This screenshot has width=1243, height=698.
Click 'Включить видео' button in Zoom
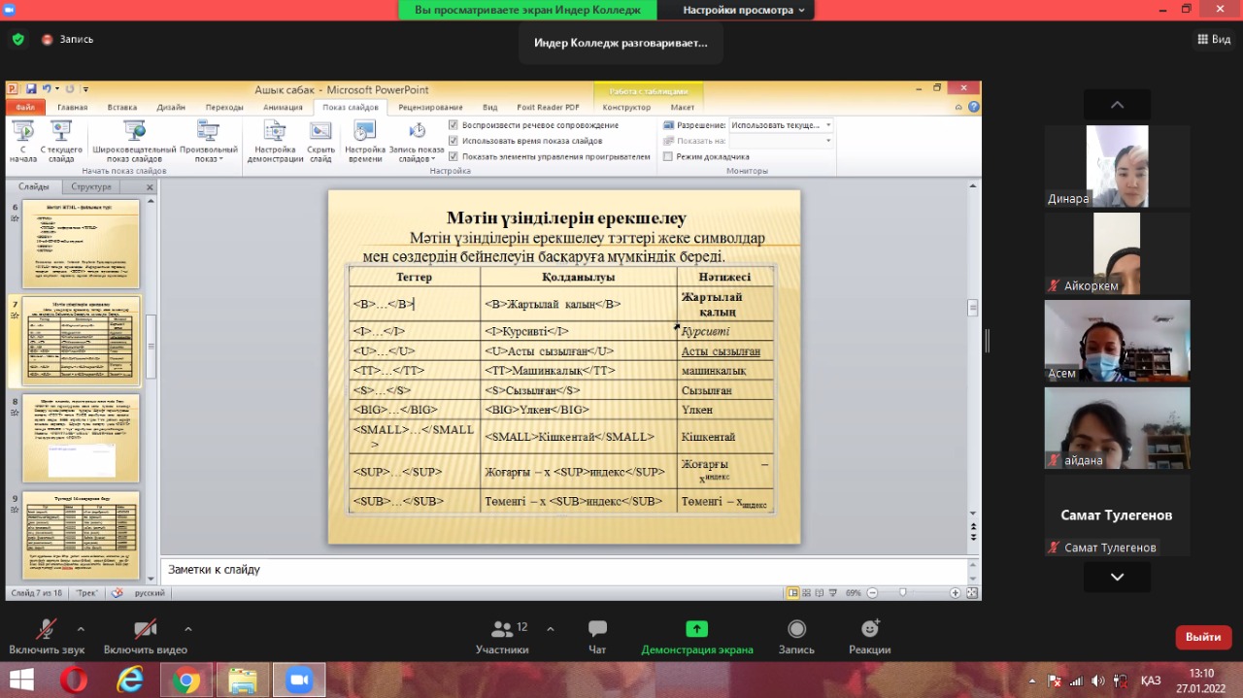pyautogui.click(x=146, y=637)
